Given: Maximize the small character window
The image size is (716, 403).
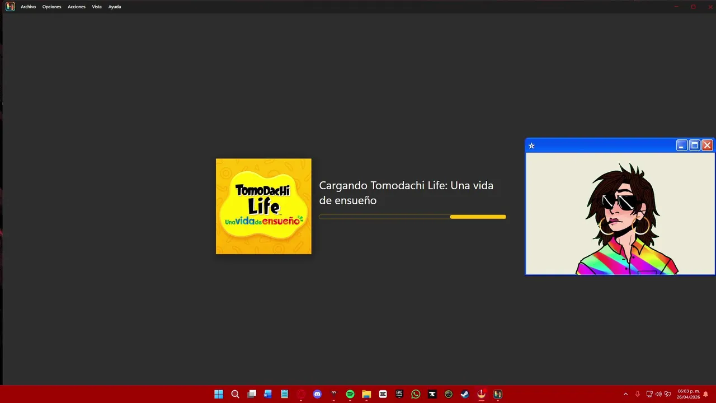Looking at the screenshot, I should point(694,146).
